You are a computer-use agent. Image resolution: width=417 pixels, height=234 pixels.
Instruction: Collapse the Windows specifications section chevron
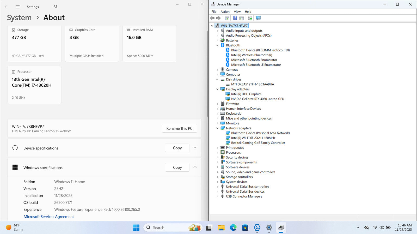(195, 167)
